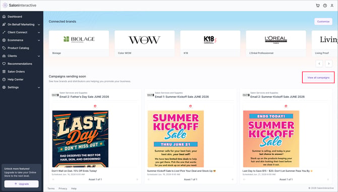This screenshot has width=338, height=192.
Task: Select On Behalf Marketing menu label
Action: point(21,25)
